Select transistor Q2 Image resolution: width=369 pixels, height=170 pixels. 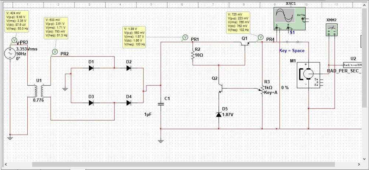point(220,89)
